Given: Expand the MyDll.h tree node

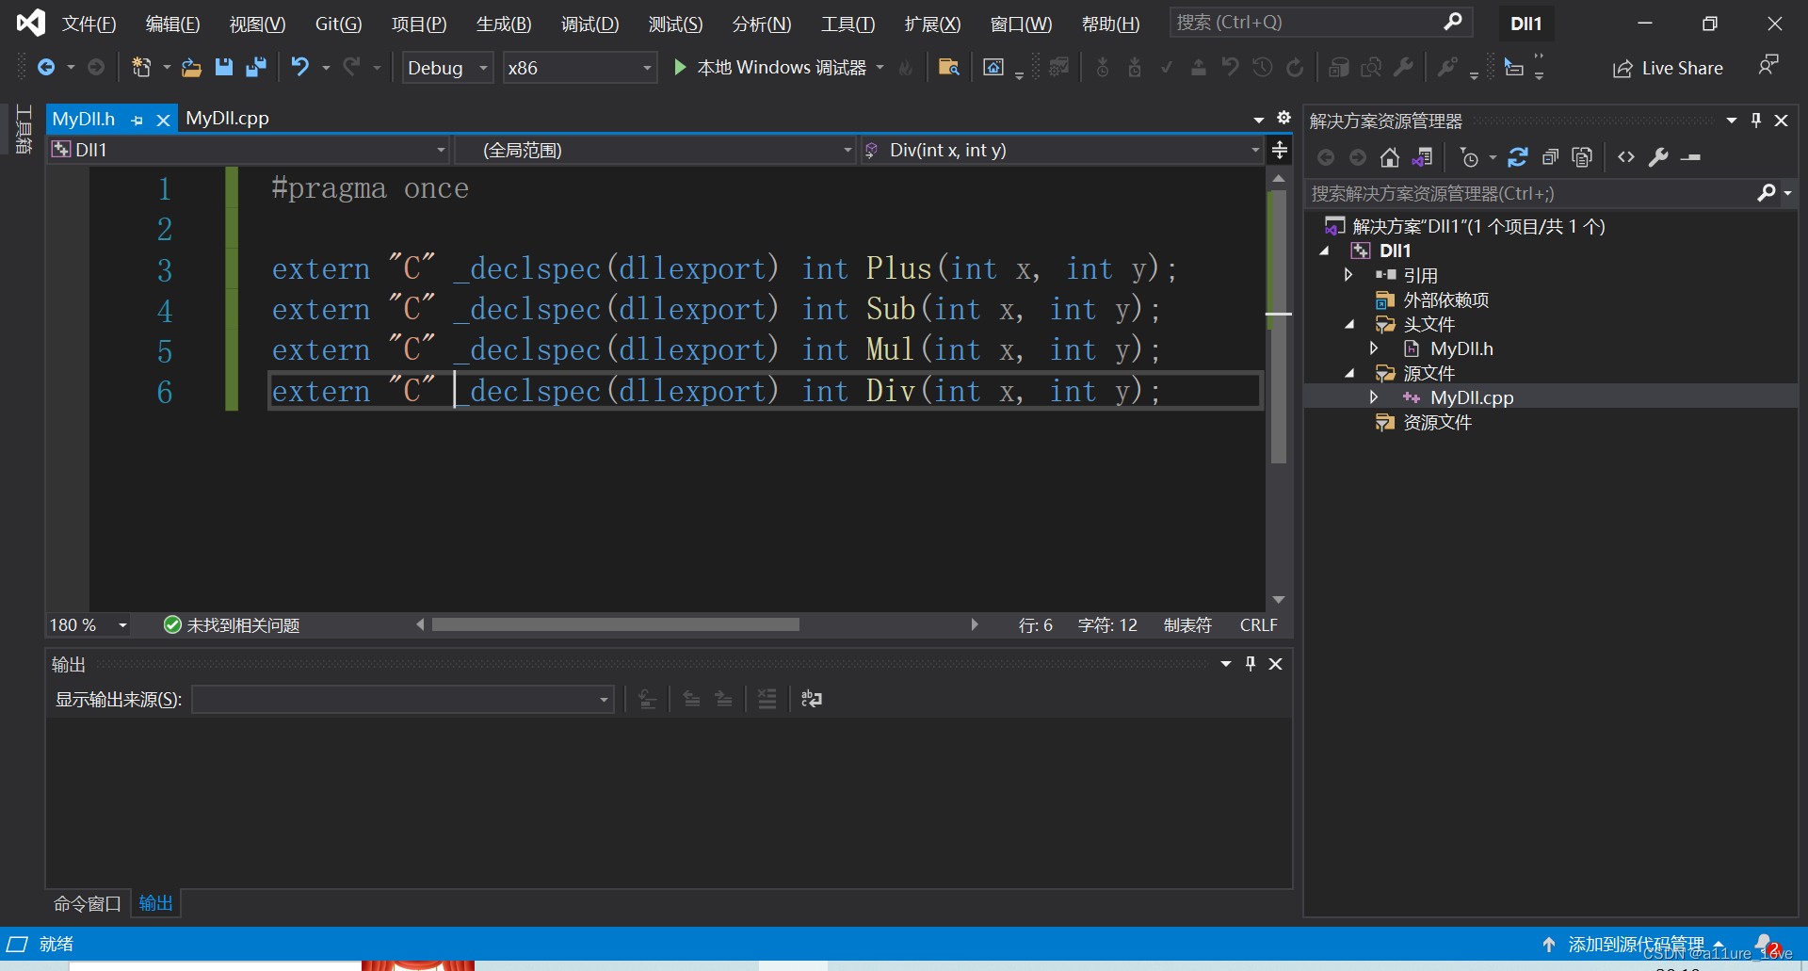Looking at the screenshot, I should coord(1374,348).
